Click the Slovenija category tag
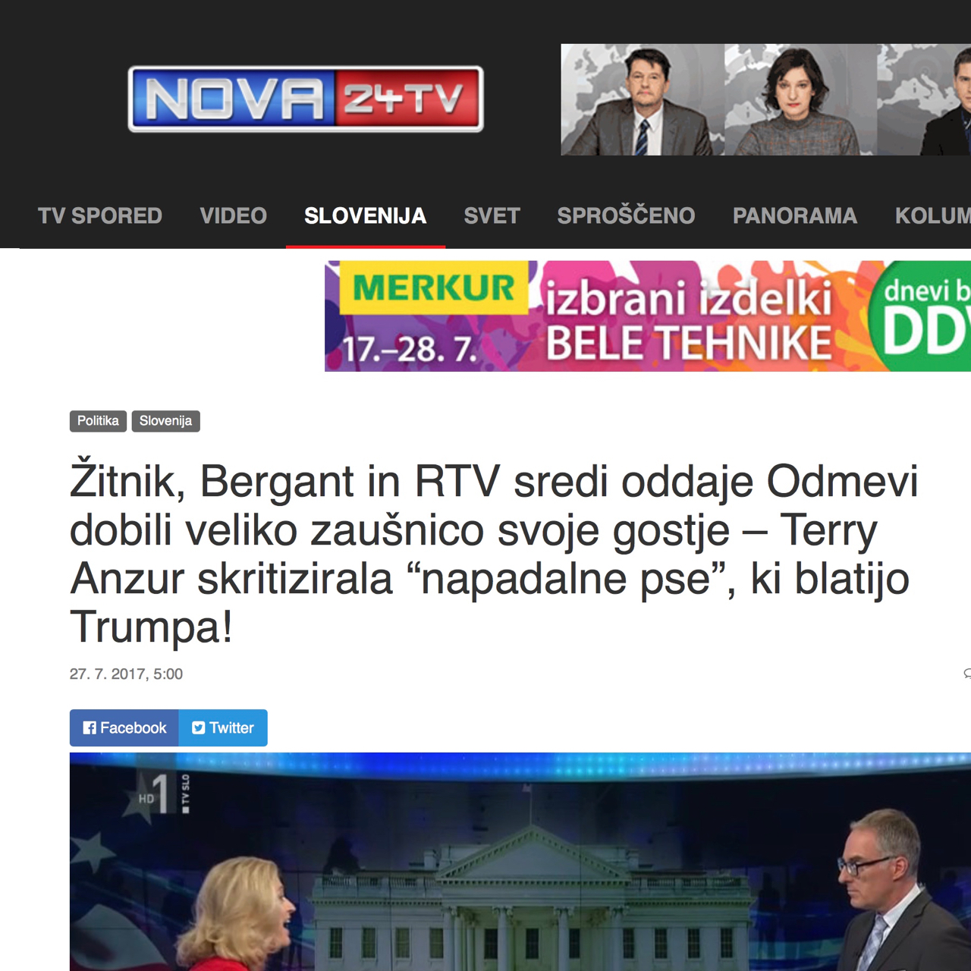This screenshot has height=971, width=971. click(x=165, y=421)
